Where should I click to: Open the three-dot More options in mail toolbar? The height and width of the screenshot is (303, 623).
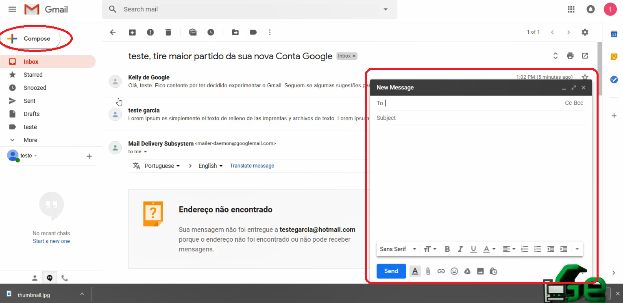[270, 32]
